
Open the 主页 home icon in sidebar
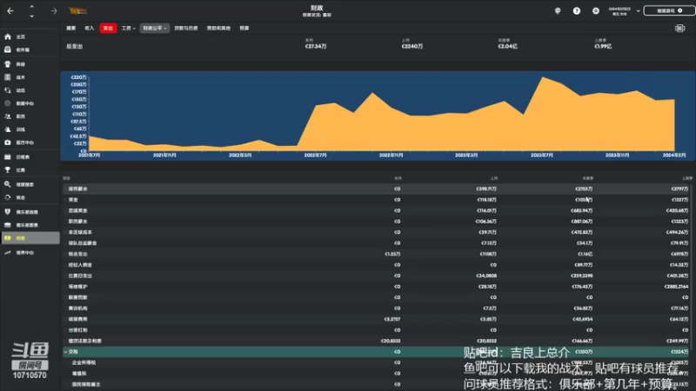pos(8,36)
